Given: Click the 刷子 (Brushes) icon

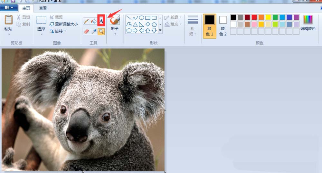Looking at the screenshot, I should click(x=115, y=20).
